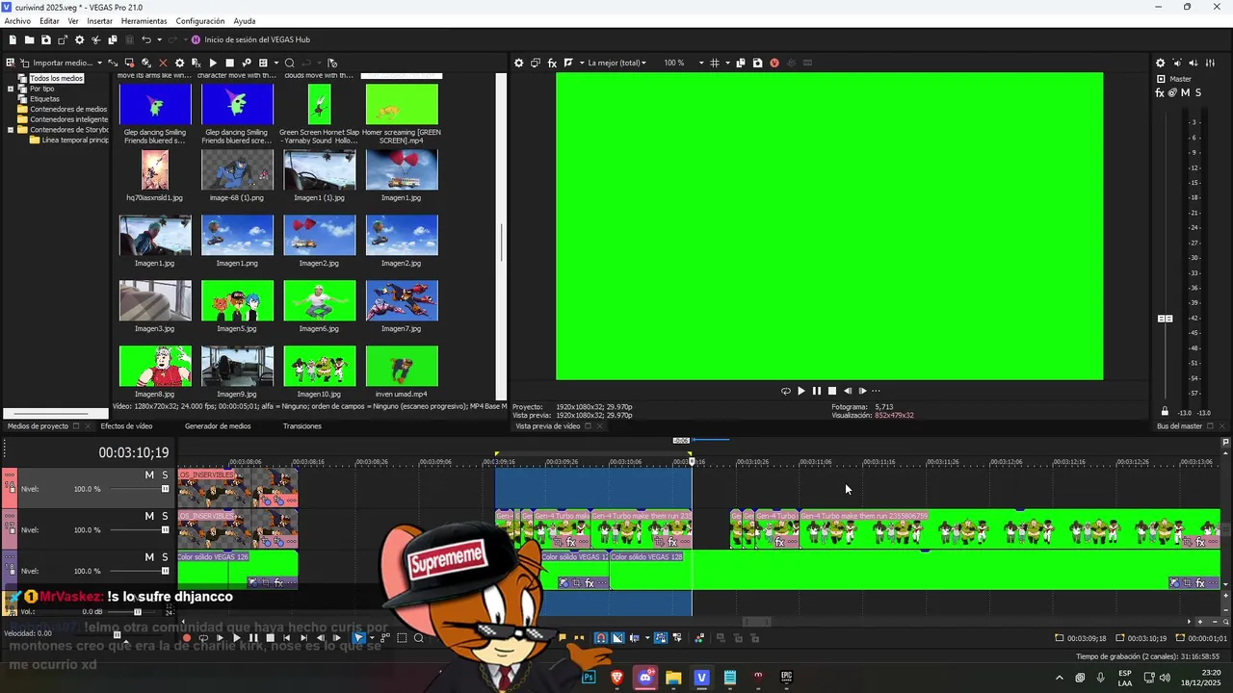Screen dimensions: 1233x693
Task: Solo the Master bus
Action: coord(1198,92)
